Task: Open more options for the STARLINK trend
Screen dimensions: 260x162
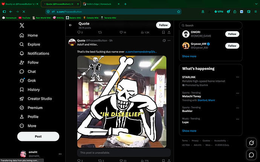Action: pos(238,77)
